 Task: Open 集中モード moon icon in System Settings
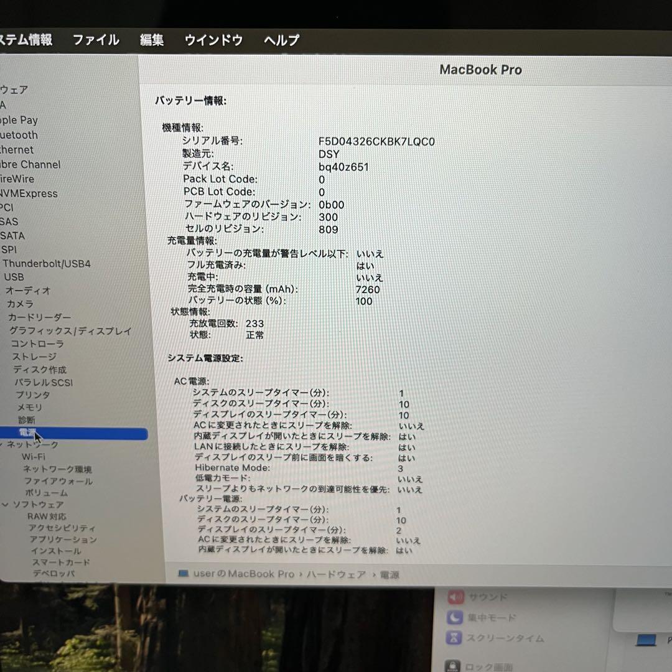[x=455, y=617]
